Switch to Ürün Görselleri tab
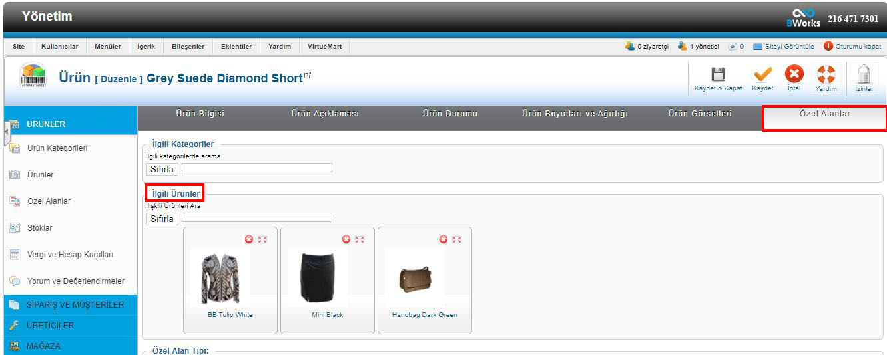This screenshot has width=887, height=355. [x=700, y=114]
